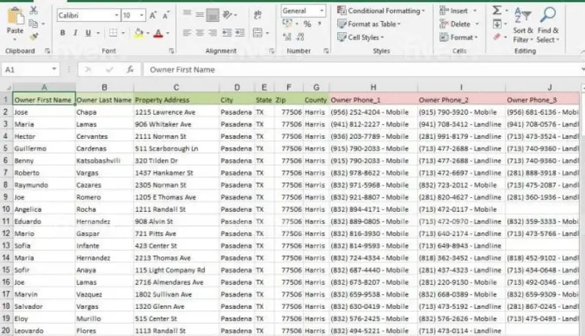Open the Format as Table menu
Screen dimensions: 585x336
click(369, 24)
